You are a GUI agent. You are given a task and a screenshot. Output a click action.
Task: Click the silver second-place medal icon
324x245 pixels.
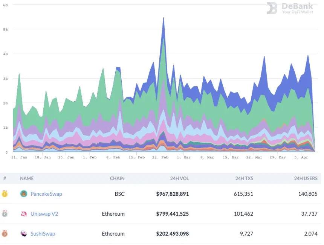(x=5, y=214)
